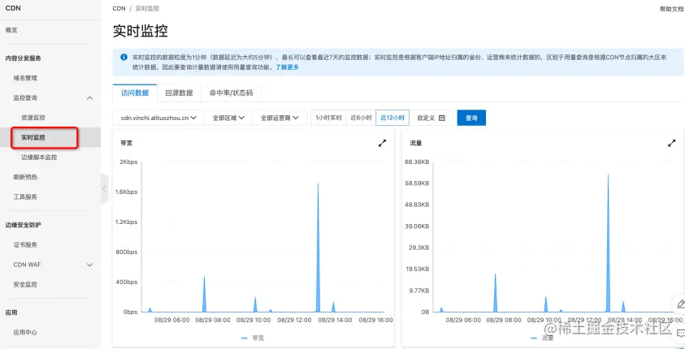
Task: Open 安全监控 sidebar item
Action: click(x=25, y=284)
